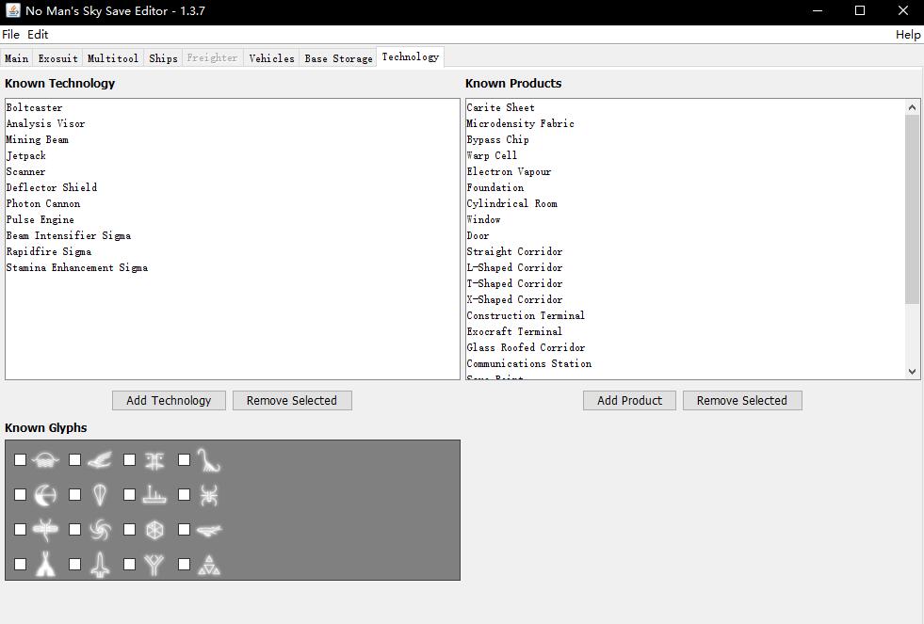Click the stacked triangles glyph image
This screenshot has width=924, height=624.
pos(208,565)
